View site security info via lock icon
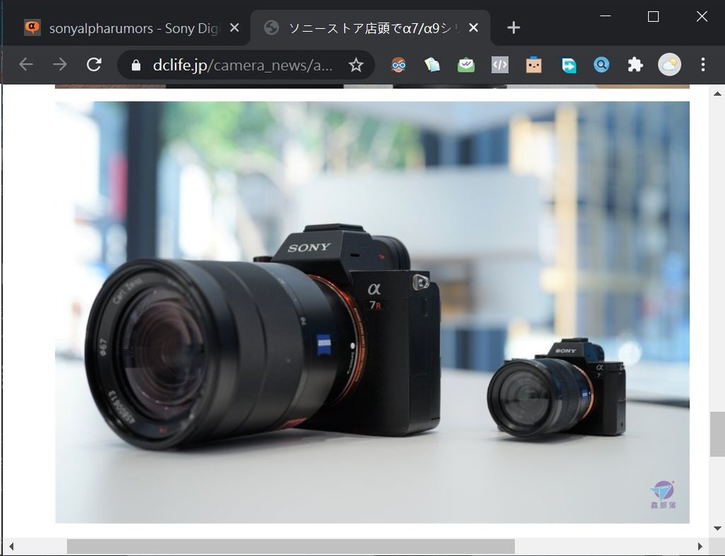Screen dimensions: 725x556 point(136,65)
